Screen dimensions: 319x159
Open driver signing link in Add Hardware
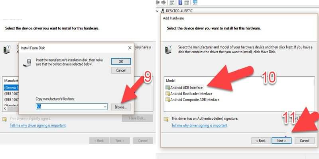pyautogui.click(x=199, y=125)
